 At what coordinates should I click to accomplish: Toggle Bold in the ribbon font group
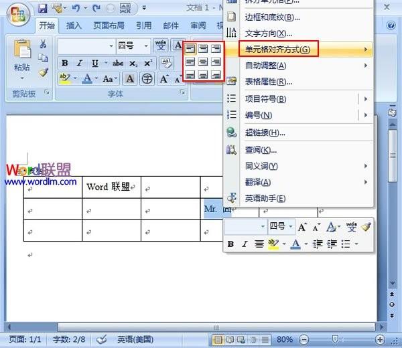[x=65, y=63]
